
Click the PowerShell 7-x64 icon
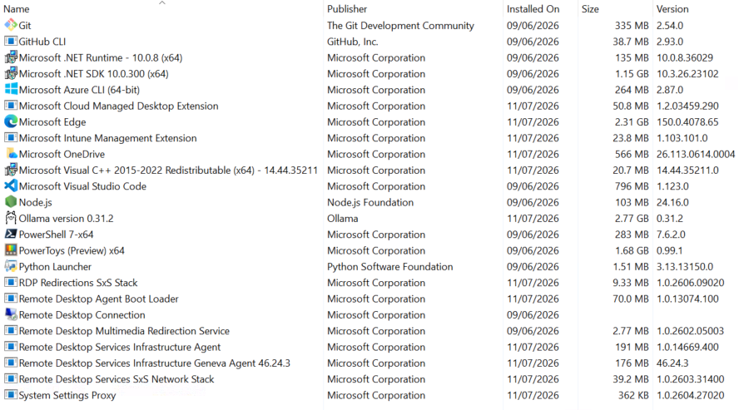pos(11,235)
